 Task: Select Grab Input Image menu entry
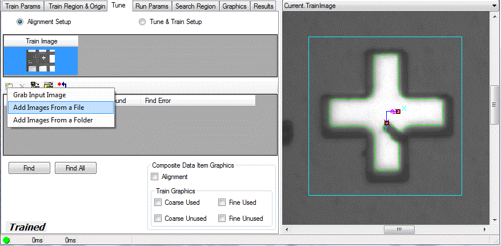pyautogui.click(x=39, y=95)
